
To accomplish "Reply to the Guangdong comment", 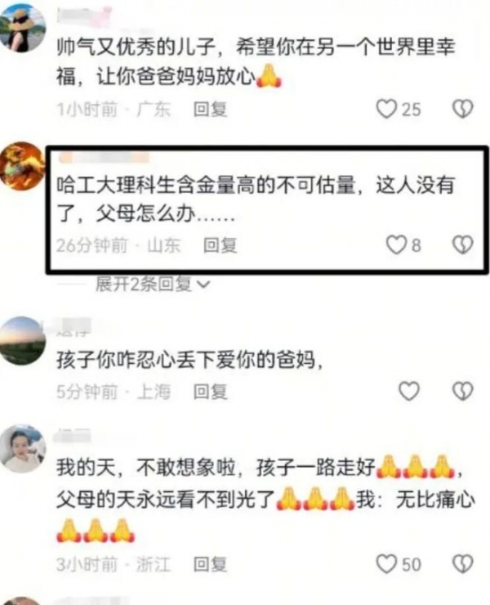I will (x=210, y=110).
